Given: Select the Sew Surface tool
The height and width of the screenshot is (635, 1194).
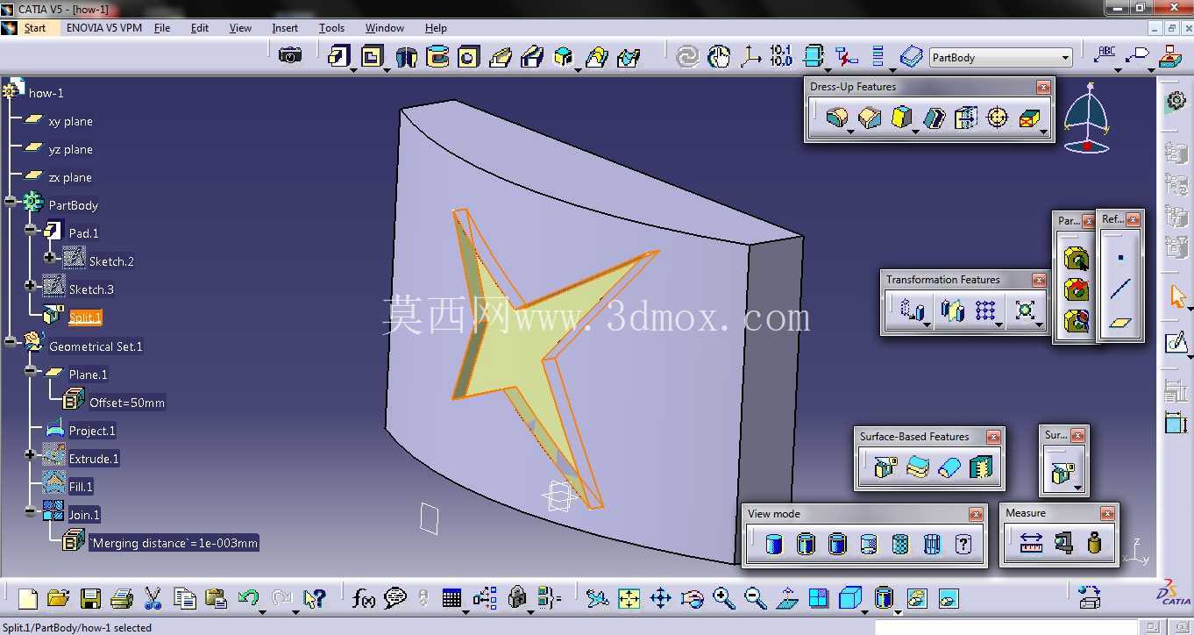Looking at the screenshot, I should [981, 467].
